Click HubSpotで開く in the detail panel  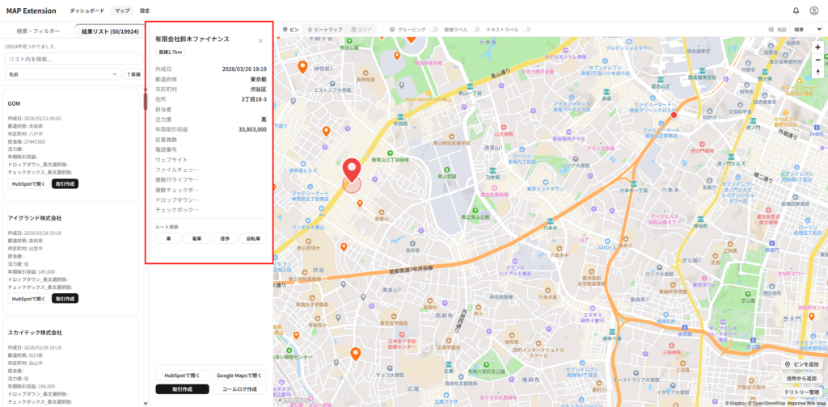click(182, 376)
